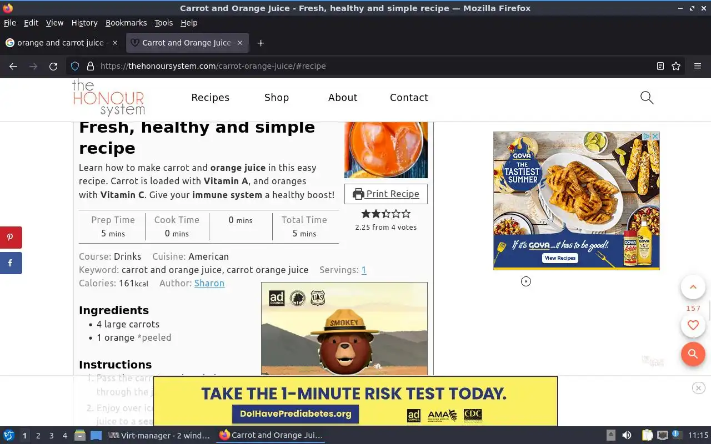Open the volume speaker tray icon
Viewport: 711px width, 444px height.
627,436
